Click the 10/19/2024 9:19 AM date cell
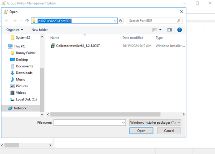The image size is (215, 154). 137,46
